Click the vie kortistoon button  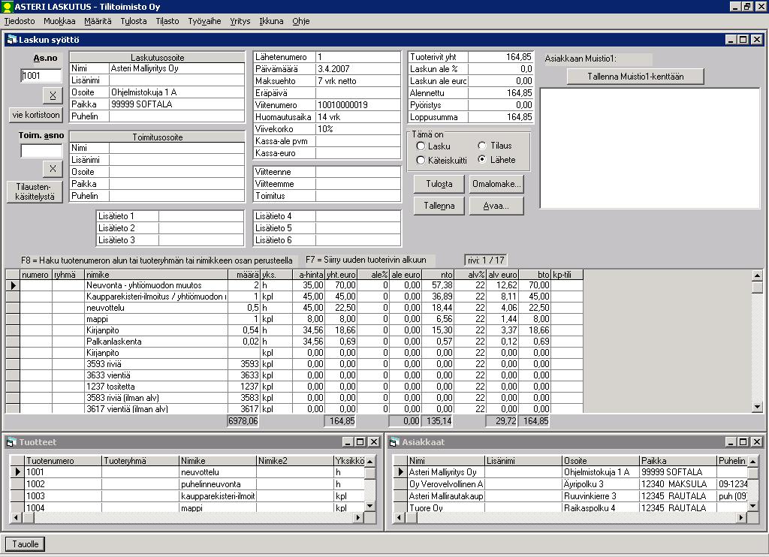click(x=36, y=115)
